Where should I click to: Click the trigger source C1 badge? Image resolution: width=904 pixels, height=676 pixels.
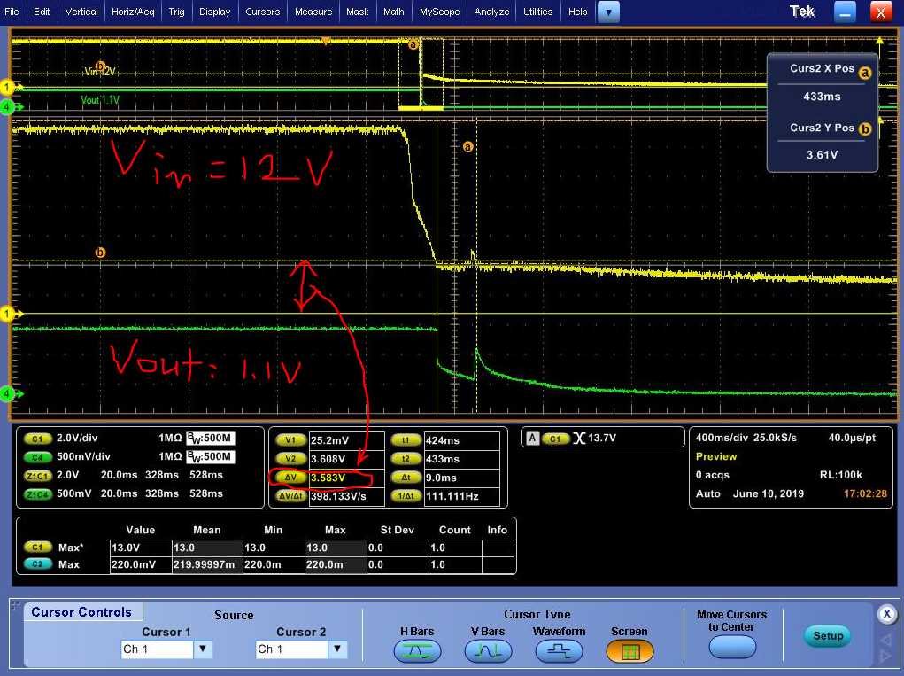coord(555,439)
